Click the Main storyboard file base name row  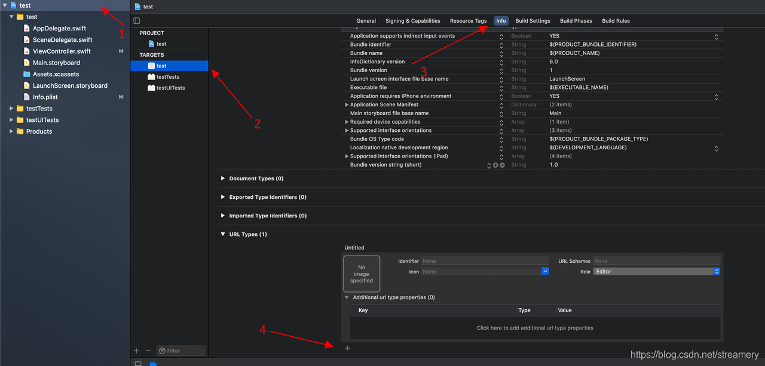click(x=532, y=113)
